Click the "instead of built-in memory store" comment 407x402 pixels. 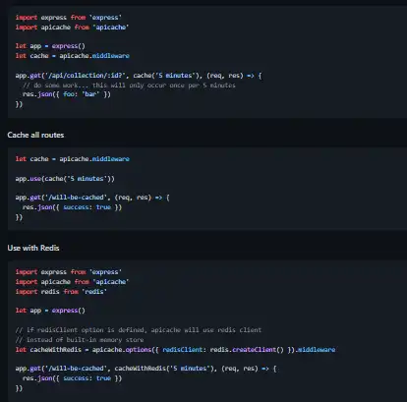[80, 340]
